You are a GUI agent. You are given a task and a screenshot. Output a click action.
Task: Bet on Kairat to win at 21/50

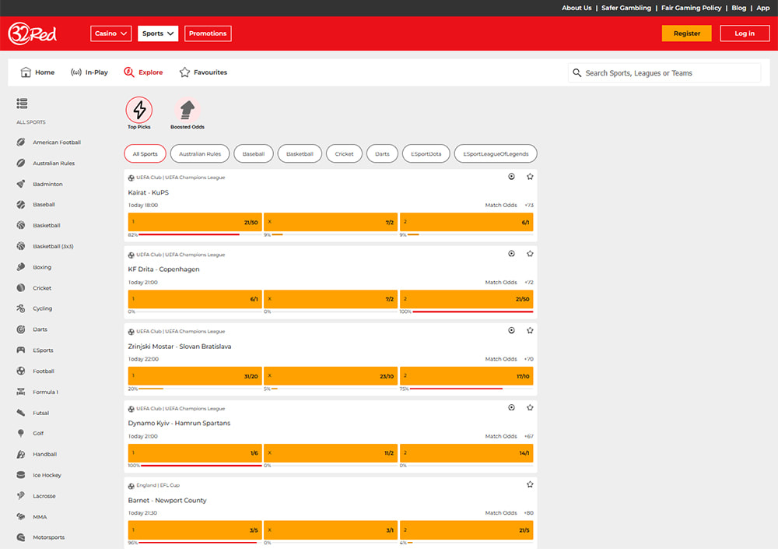195,222
